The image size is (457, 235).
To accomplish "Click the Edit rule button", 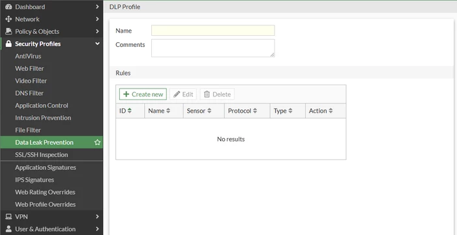I will click(x=183, y=94).
